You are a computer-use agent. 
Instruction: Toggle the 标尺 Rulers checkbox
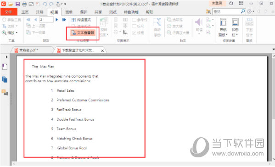tap(138, 26)
